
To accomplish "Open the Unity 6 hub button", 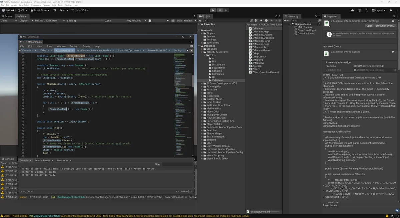I will click(8, 10).
